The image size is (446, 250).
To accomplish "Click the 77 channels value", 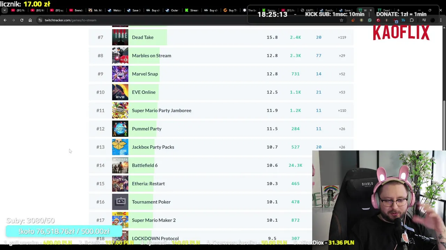I will click(x=318, y=56).
